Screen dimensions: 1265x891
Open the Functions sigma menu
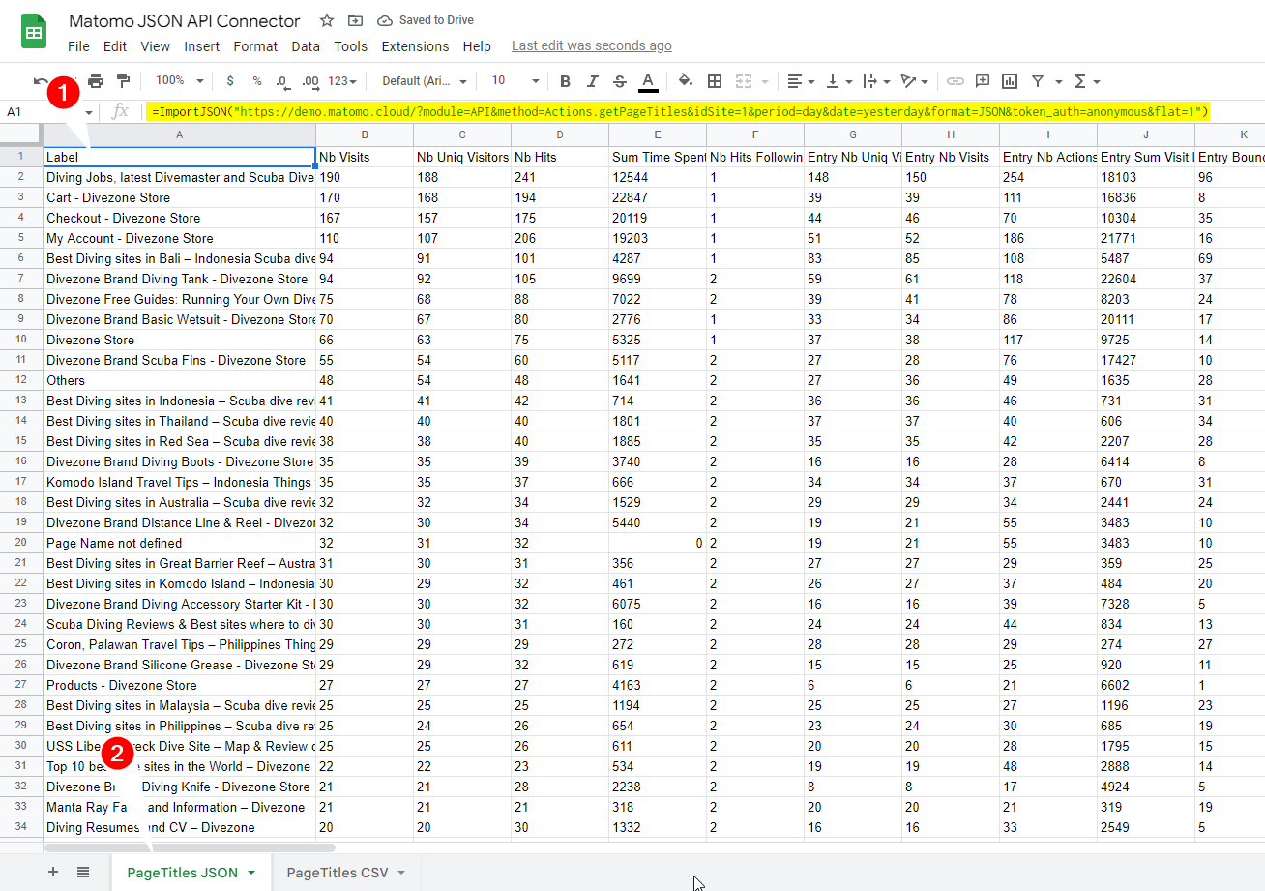[x=1087, y=81]
